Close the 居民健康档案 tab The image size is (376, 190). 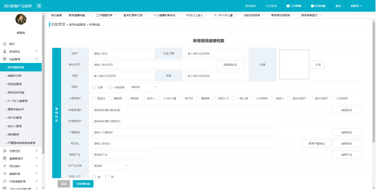point(88,15)
